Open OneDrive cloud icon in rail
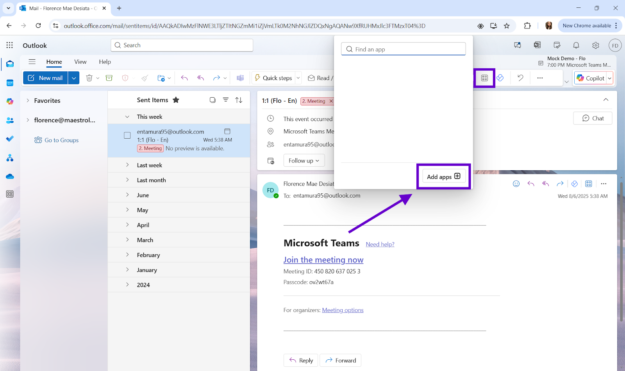625x371 pixels. click(10, 177)
